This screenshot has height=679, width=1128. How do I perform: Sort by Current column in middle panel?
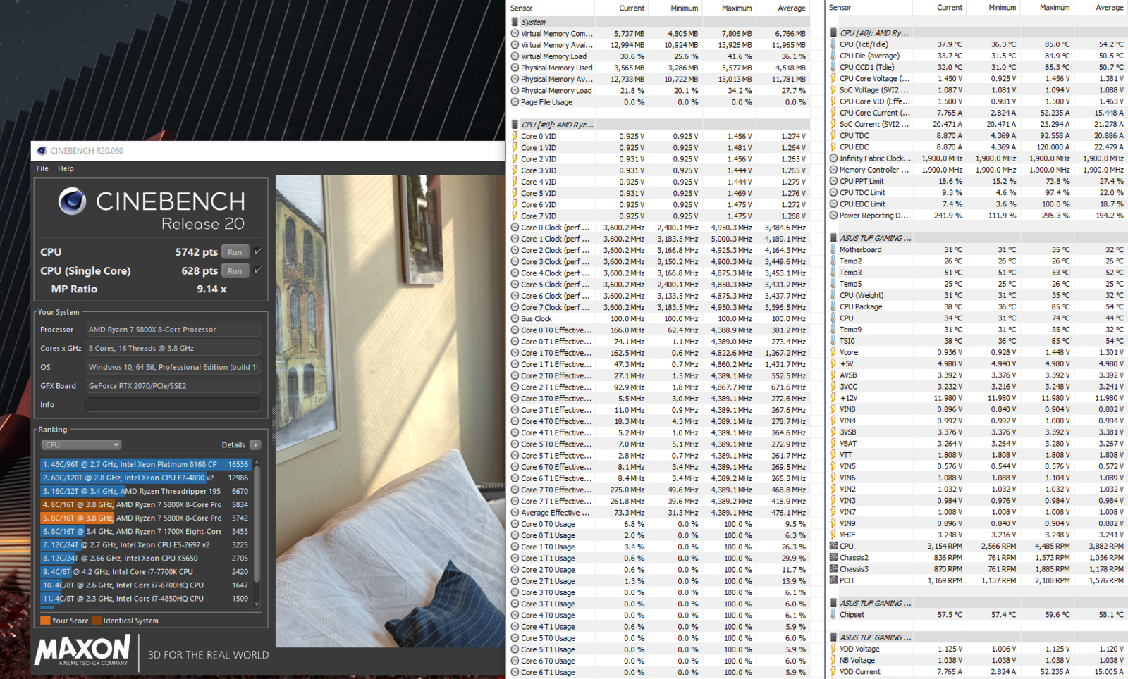pyautogui.click(x=632, y=8)
